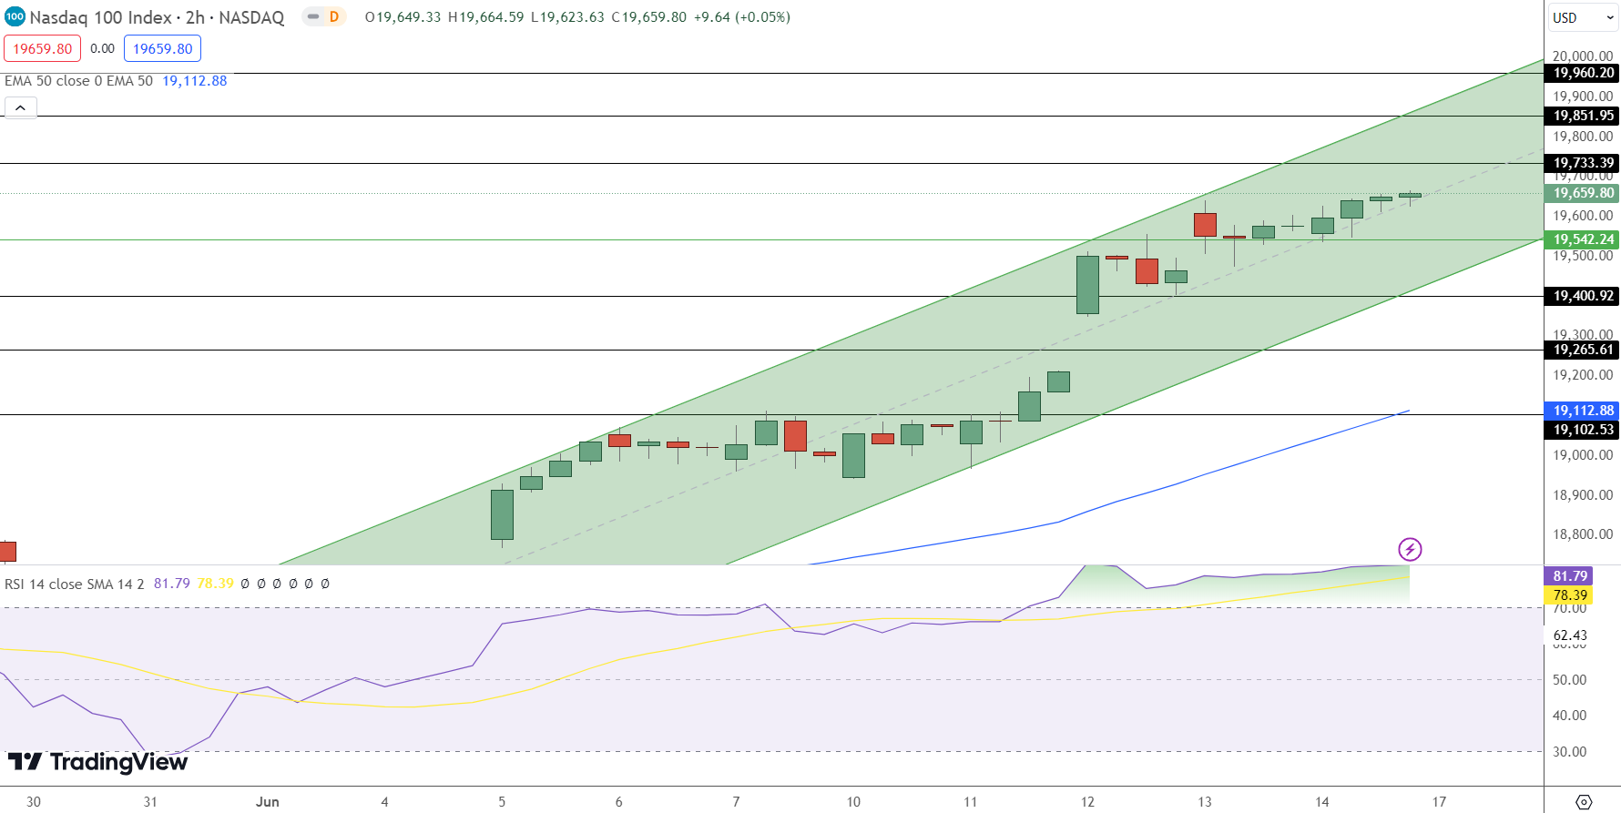The height and width of the screenshot is (813, 1621).
Task: Click the Nasdaq 100 round logo icon
Action: click(x=15, y=16)
